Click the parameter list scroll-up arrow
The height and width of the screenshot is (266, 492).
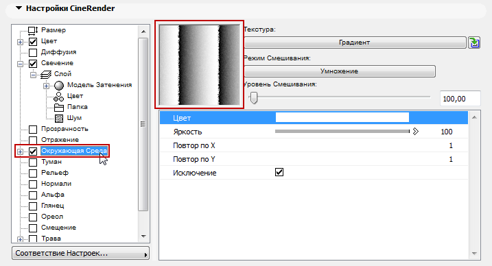tap(474, 117)
